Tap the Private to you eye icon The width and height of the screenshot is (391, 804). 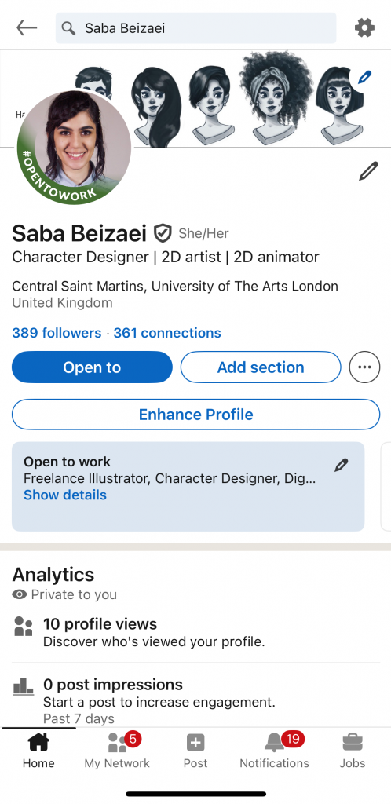pos(20,594)
